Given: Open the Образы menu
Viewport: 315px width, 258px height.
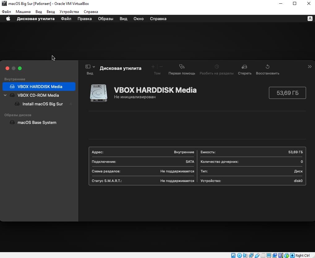Looking at the screenshot, I should coord(106,19).
